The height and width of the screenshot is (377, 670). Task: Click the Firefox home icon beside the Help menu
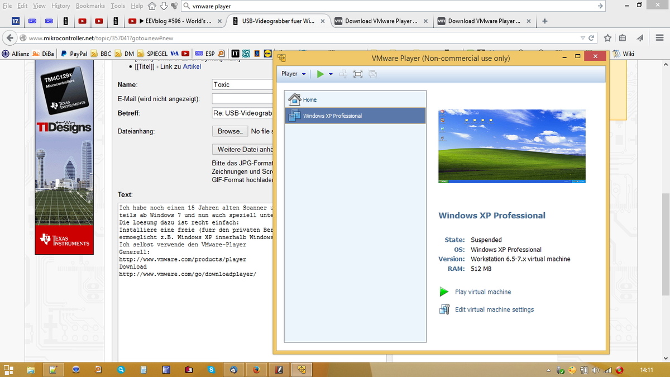click(152, 6)
